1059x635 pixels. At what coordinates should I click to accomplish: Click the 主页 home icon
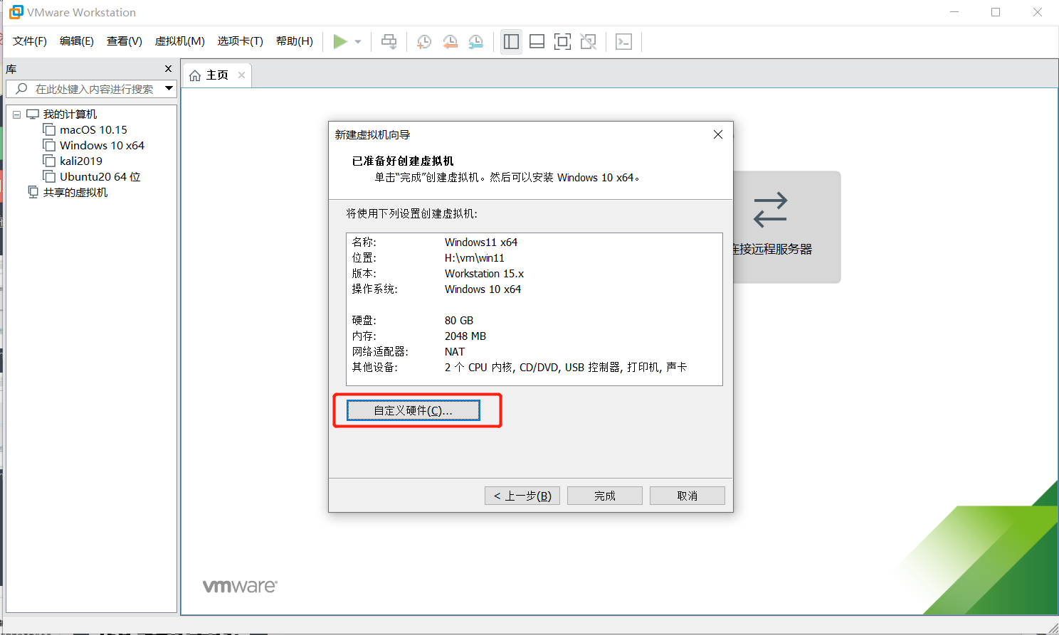coord(195,75)
